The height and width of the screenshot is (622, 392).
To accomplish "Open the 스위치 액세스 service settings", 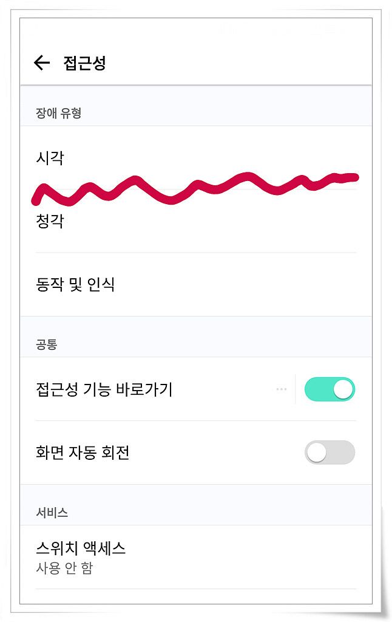I will pos(196,558).
